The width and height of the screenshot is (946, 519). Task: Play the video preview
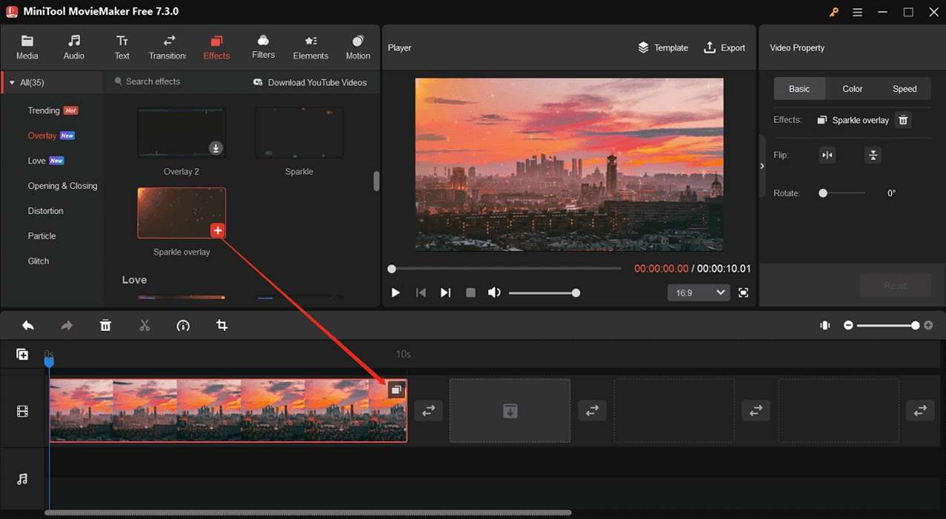click(395, 293)
